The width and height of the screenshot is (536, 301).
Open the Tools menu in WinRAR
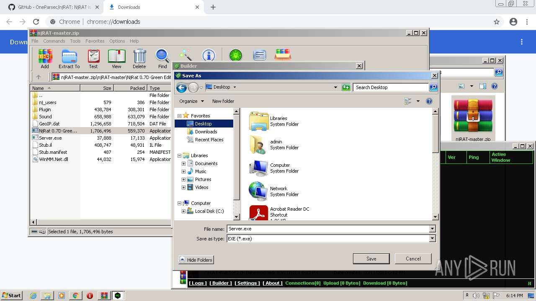[75, 41]
